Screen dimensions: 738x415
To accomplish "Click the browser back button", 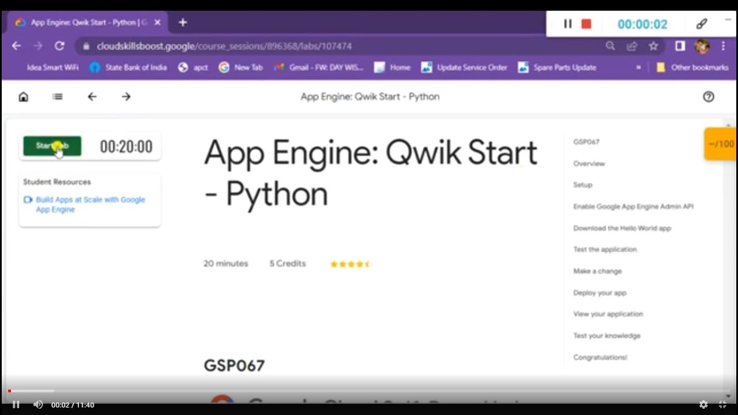I will coord(16,46).
